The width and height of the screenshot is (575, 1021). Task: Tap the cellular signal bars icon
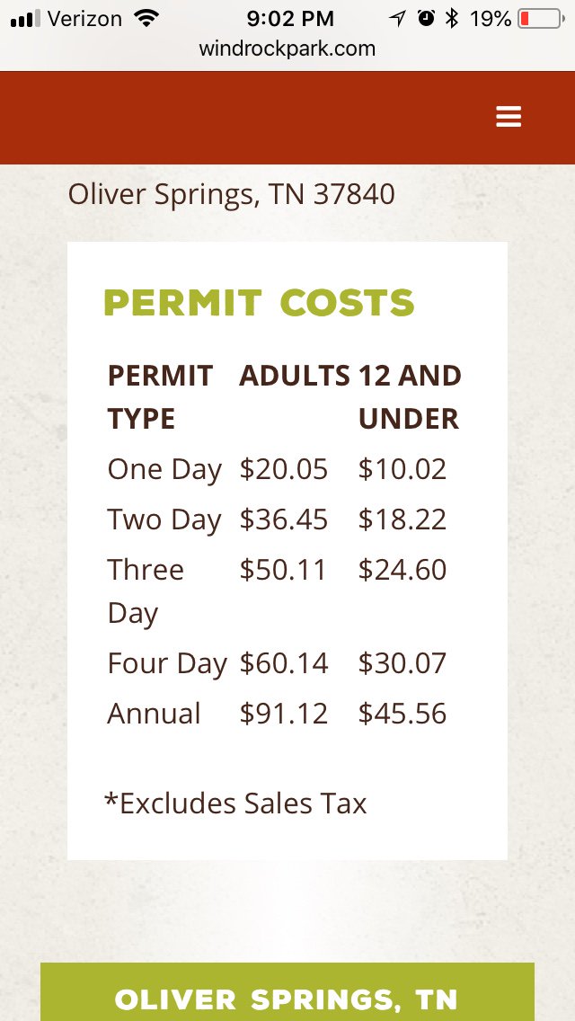click(25, 18)
